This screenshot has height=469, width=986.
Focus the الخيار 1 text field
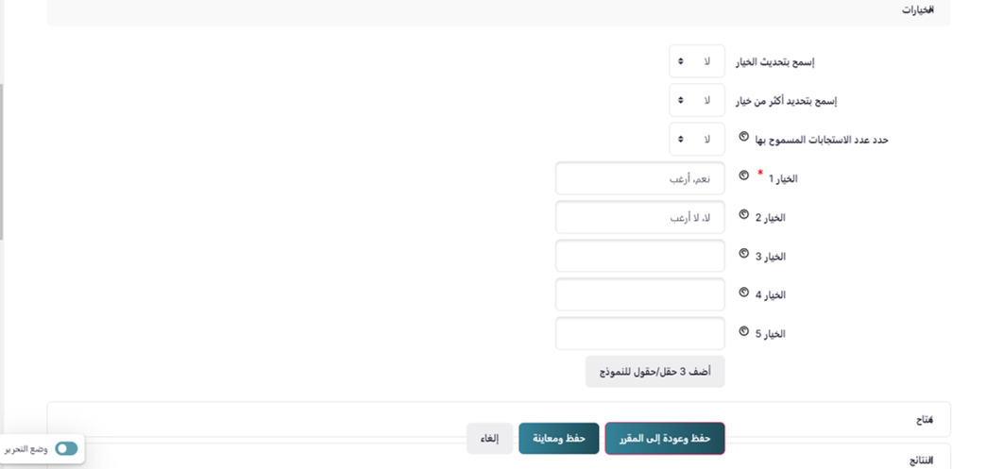point(639,178)
